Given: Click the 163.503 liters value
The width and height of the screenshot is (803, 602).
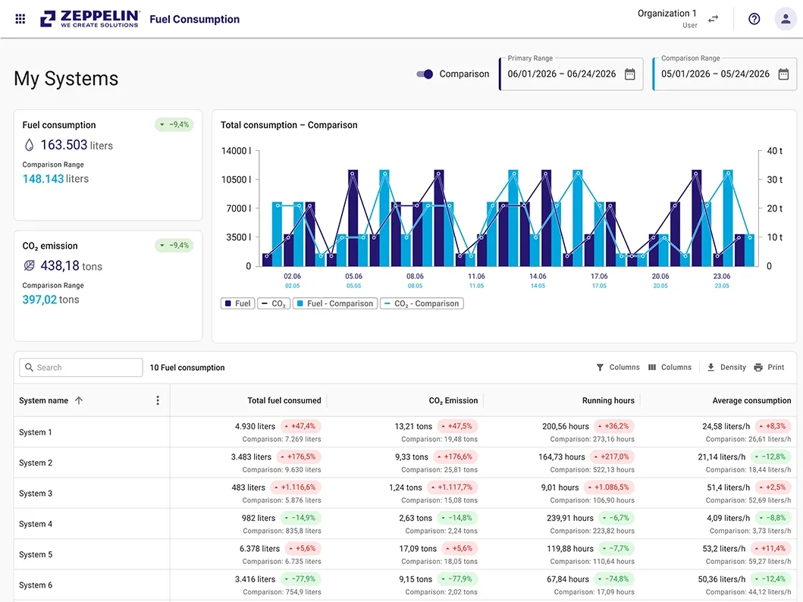Looking at the screenshot, I should tap(77, 145).
